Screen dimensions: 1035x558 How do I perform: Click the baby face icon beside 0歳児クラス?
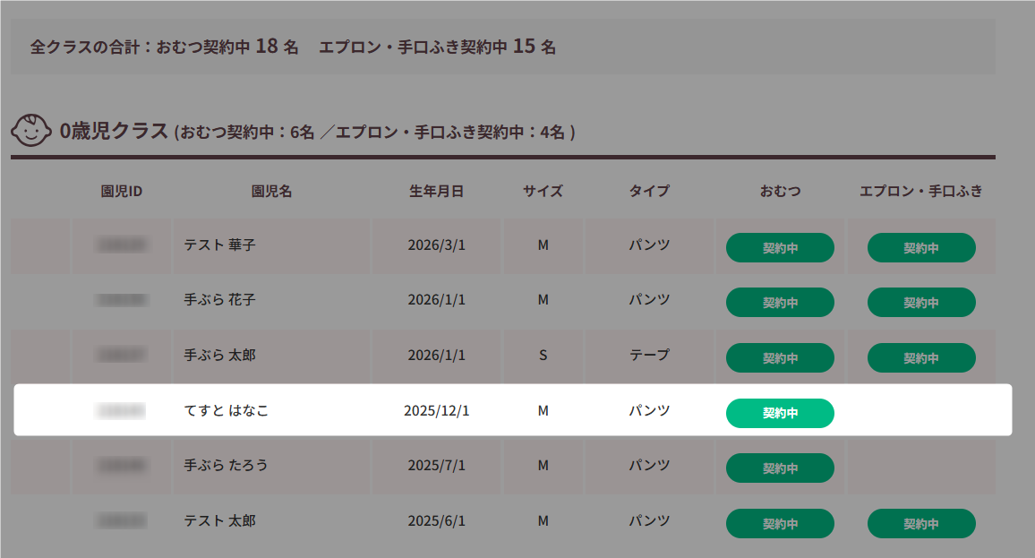pyautogui.click(x=31, y=130)
